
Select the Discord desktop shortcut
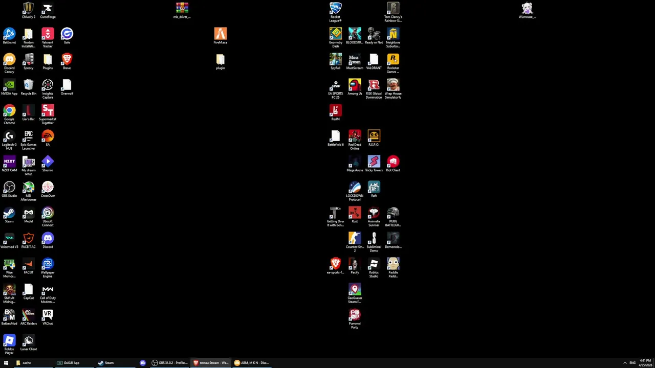click(48, 240)
